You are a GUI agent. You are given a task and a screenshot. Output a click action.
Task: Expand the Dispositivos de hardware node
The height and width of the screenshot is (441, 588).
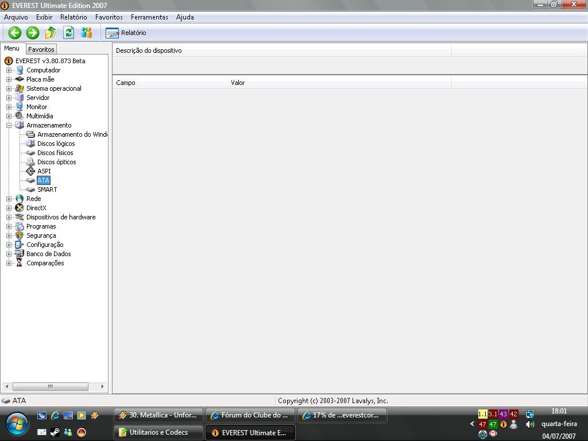[9, 217]
